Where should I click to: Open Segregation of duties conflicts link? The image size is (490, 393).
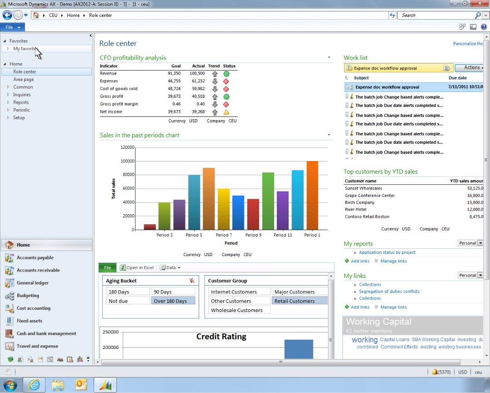click(389, 292)
